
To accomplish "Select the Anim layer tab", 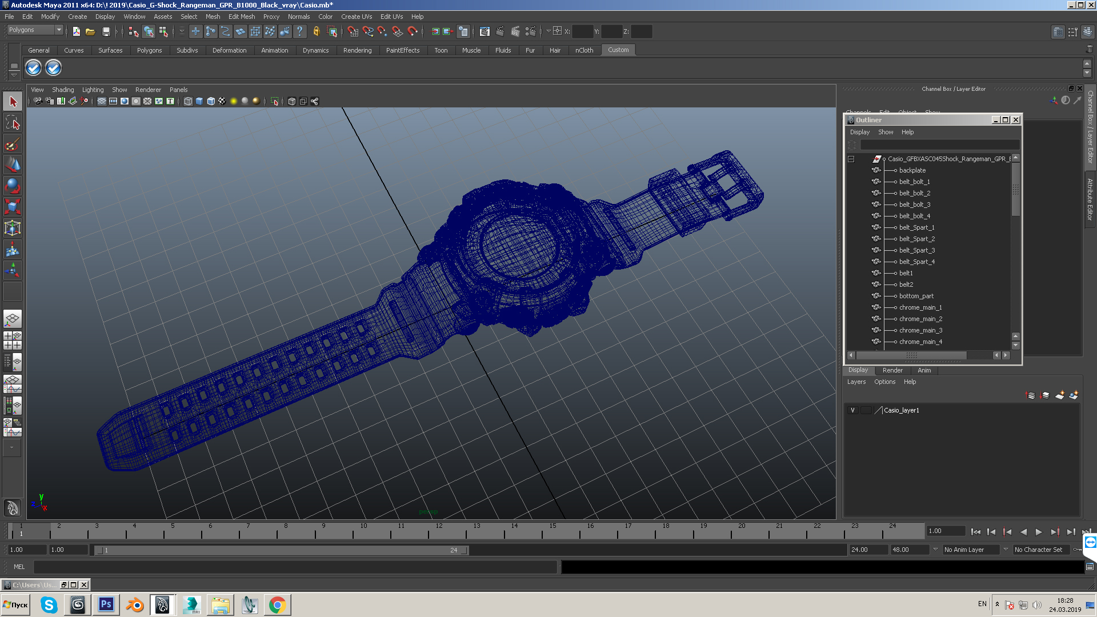I will [924, 370].
